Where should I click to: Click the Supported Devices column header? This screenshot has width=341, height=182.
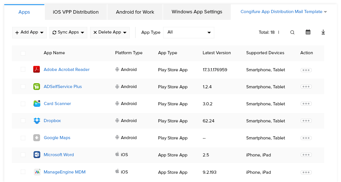[x=265, y=53]
